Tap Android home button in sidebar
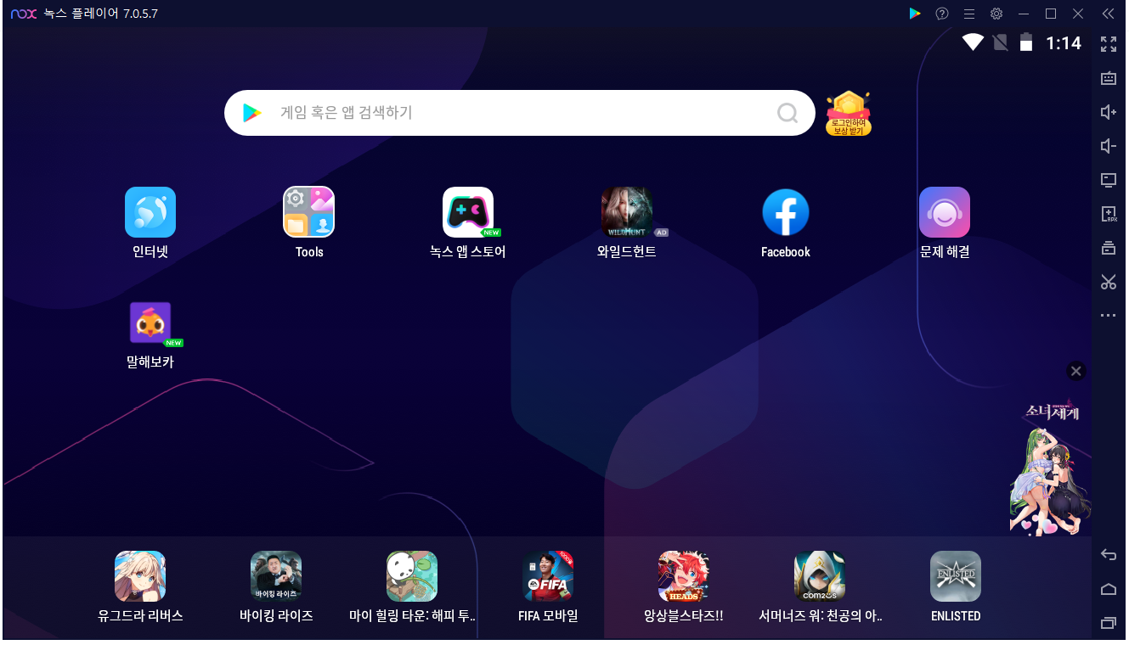 (x=1109, y=589)
